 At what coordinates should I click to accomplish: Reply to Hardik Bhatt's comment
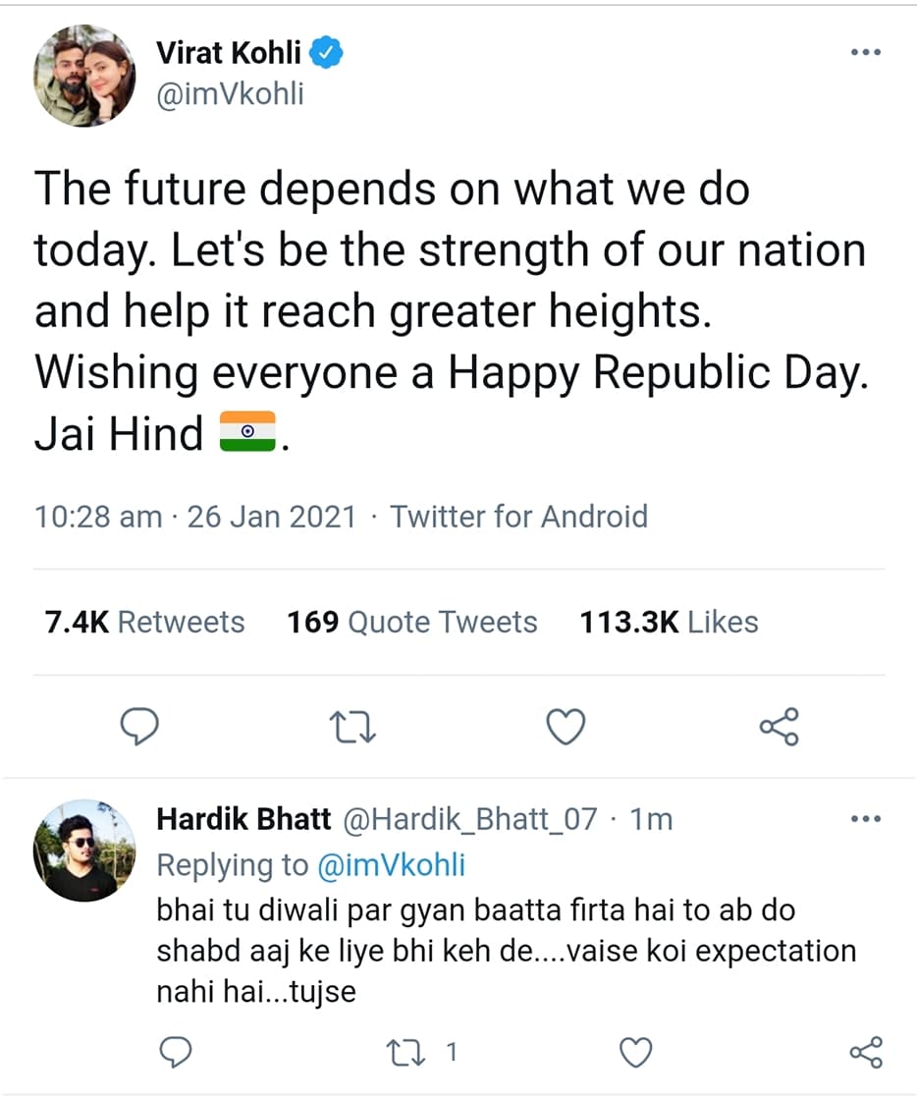[175, 1053]
